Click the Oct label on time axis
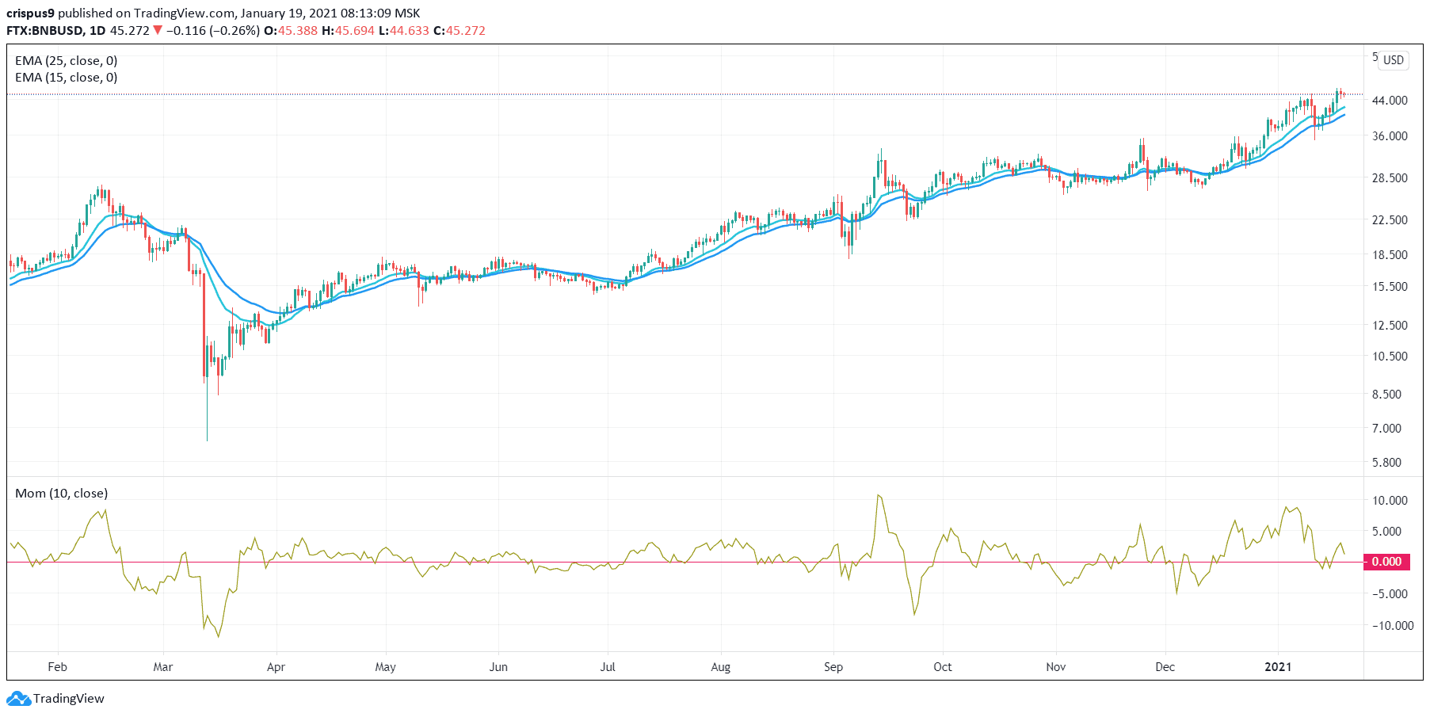This screenshot has height=717, width=1430. (943, 667)
